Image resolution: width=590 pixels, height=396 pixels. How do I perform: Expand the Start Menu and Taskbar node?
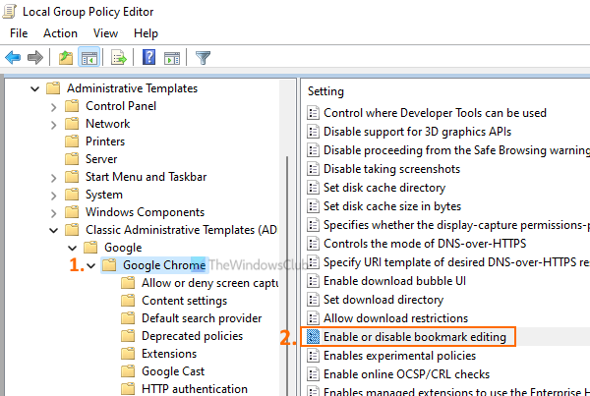click(x=53, y=178)
